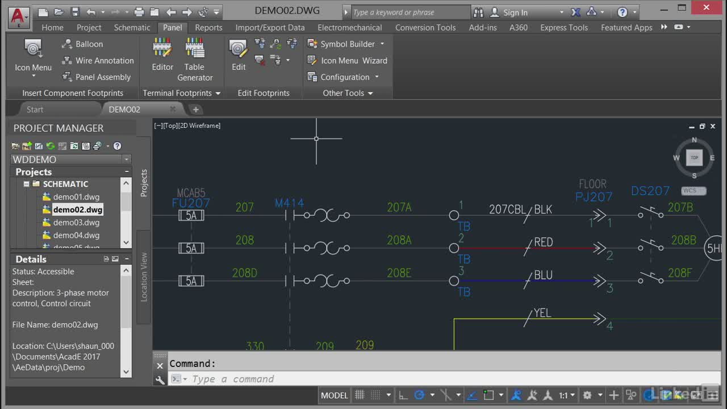Open Project Manager help question mark

point(117,146)
